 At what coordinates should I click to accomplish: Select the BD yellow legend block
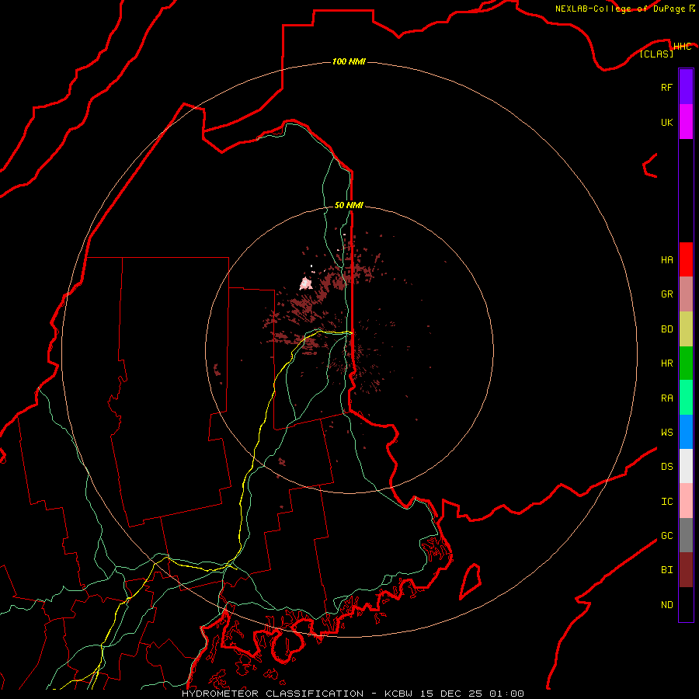[686, 329]
